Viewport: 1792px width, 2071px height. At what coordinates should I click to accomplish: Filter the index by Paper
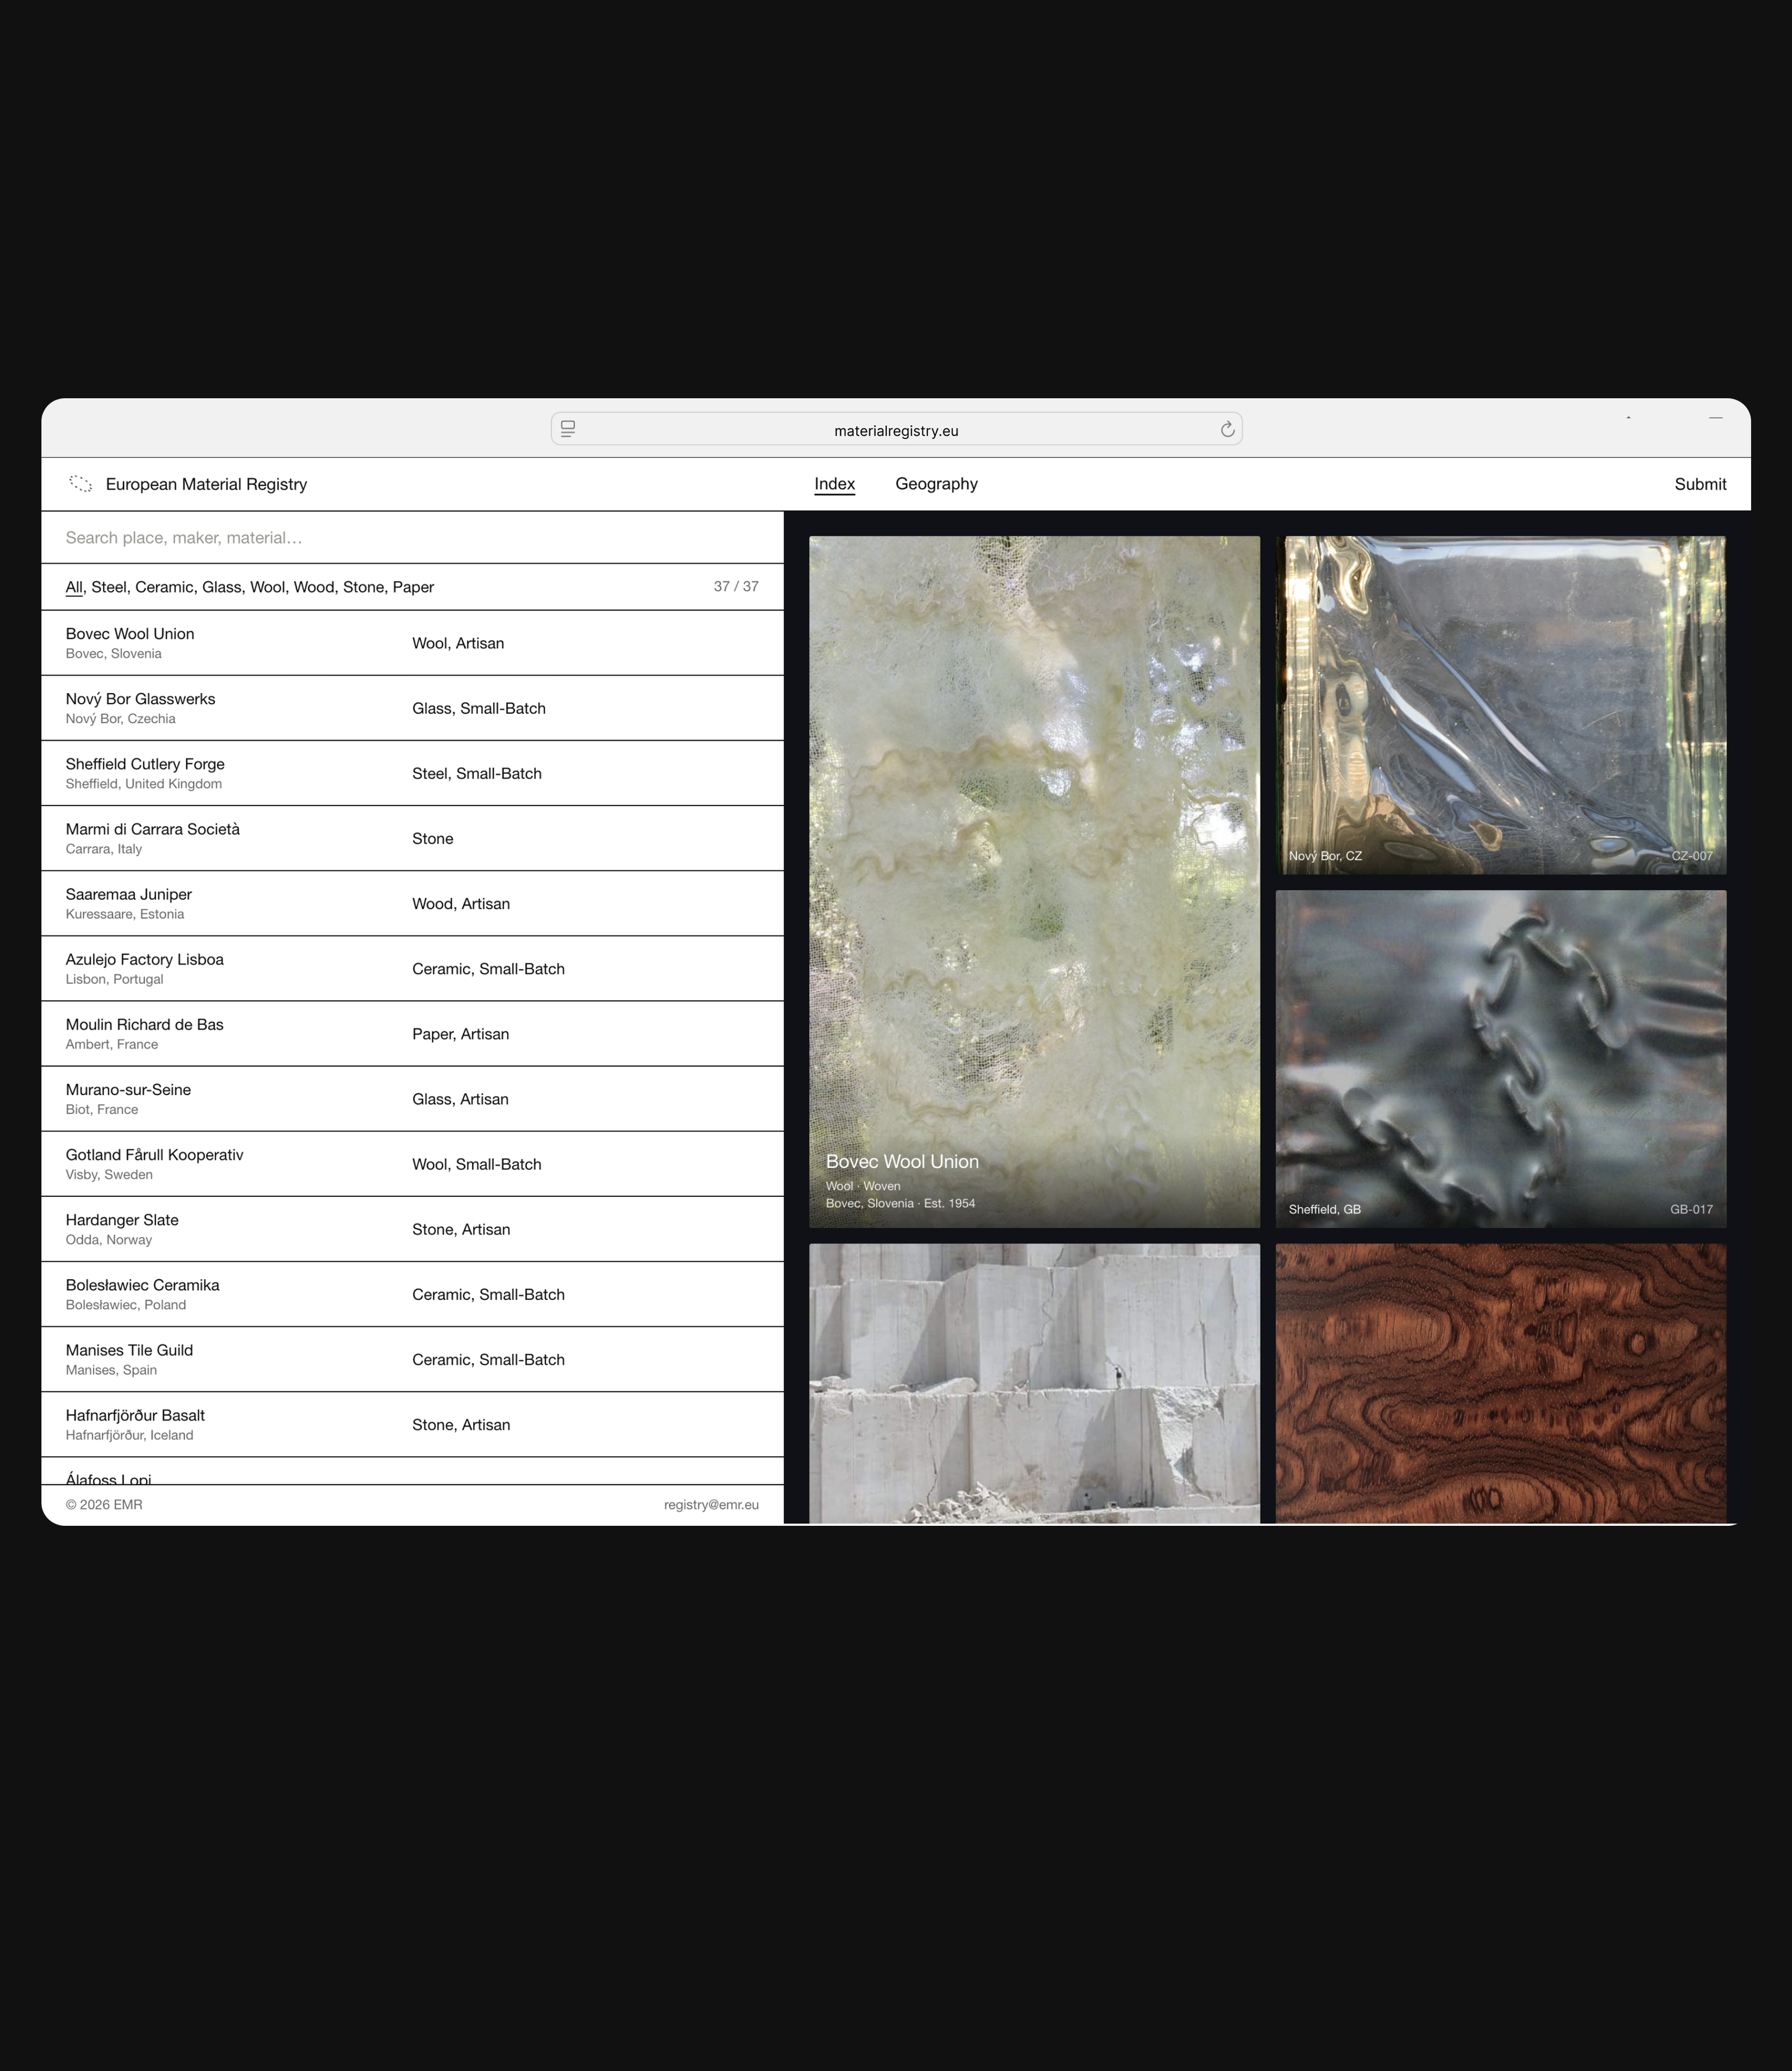tap(413, 587)
